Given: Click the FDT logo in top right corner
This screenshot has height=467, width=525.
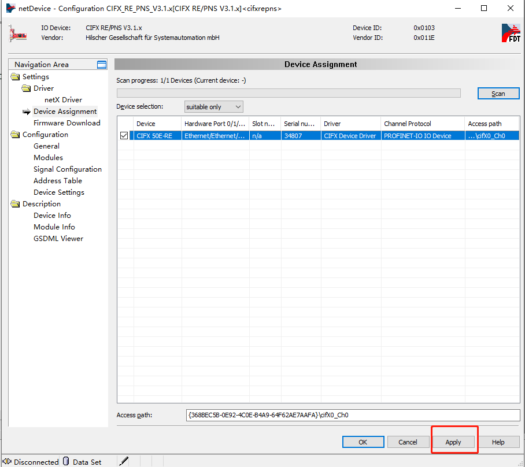Looking at the screenshot, I should click(511, 33).
